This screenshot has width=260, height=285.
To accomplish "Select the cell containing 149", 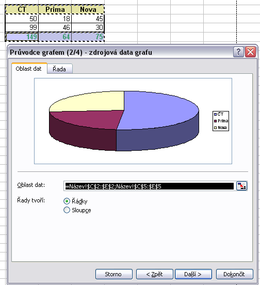I will coord(22,37).
